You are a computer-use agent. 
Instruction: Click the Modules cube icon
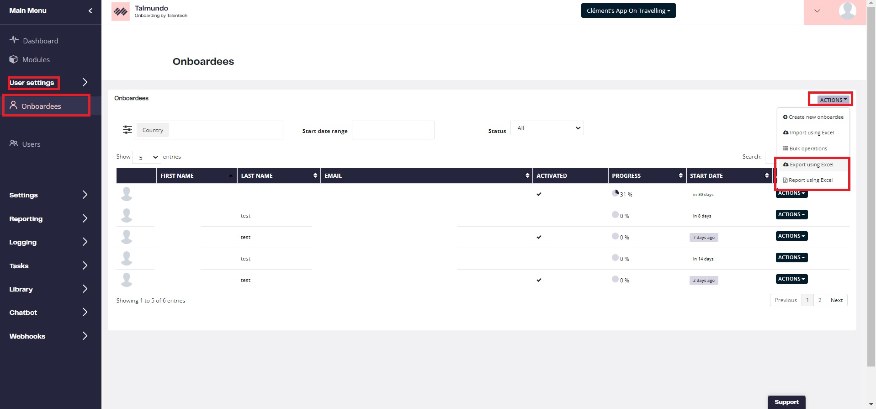pyautogui.click(x=14, y=59)
